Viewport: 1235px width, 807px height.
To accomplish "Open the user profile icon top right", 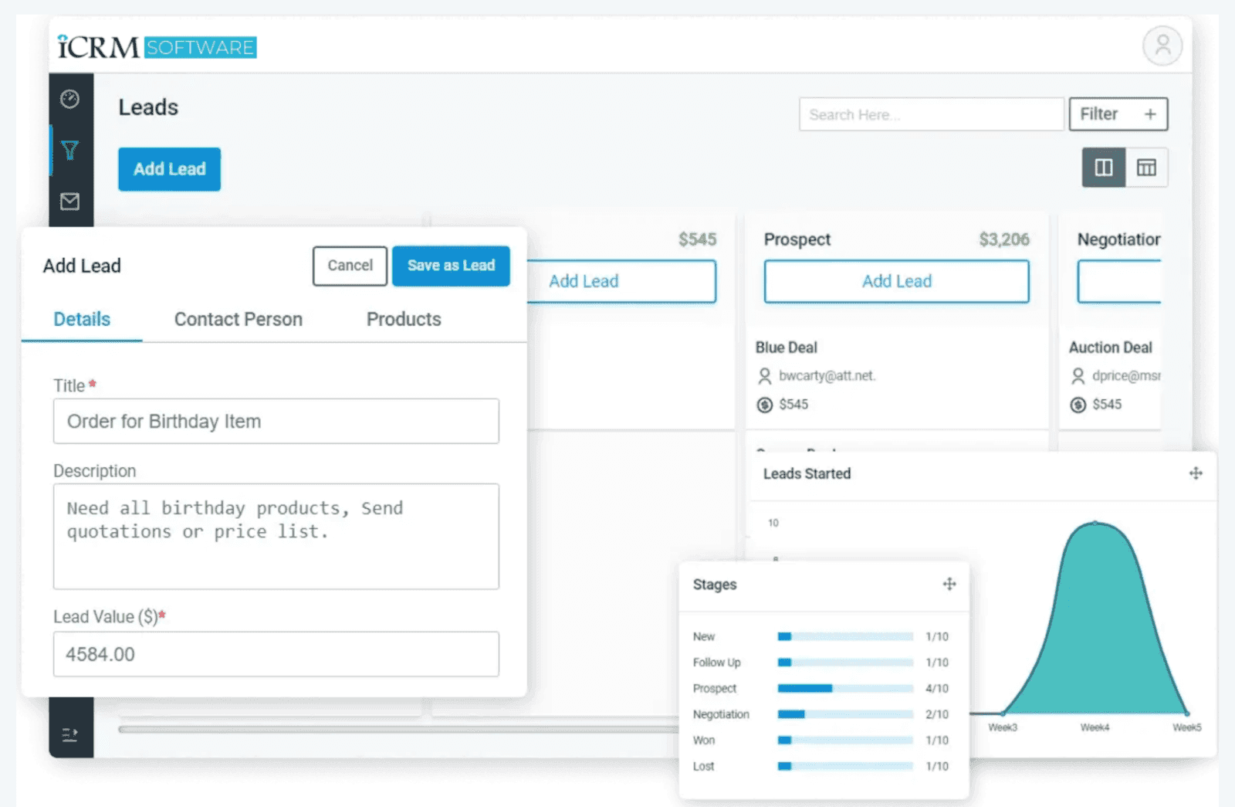I will pos(1162,46).
